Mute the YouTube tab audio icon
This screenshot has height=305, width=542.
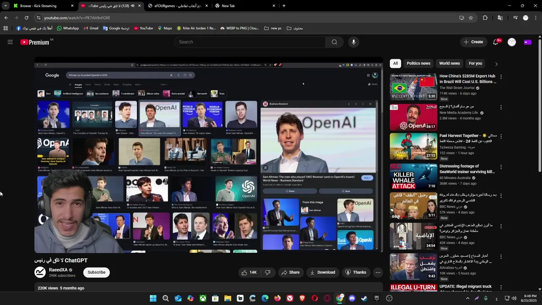[133, 6]
